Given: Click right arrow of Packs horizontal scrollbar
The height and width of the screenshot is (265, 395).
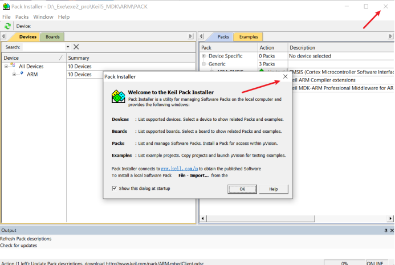Looking at the screenshot, I should click(390, 218).
